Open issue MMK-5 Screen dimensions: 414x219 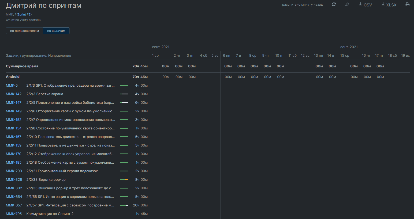pyautogui.click(x=12, y=86)
